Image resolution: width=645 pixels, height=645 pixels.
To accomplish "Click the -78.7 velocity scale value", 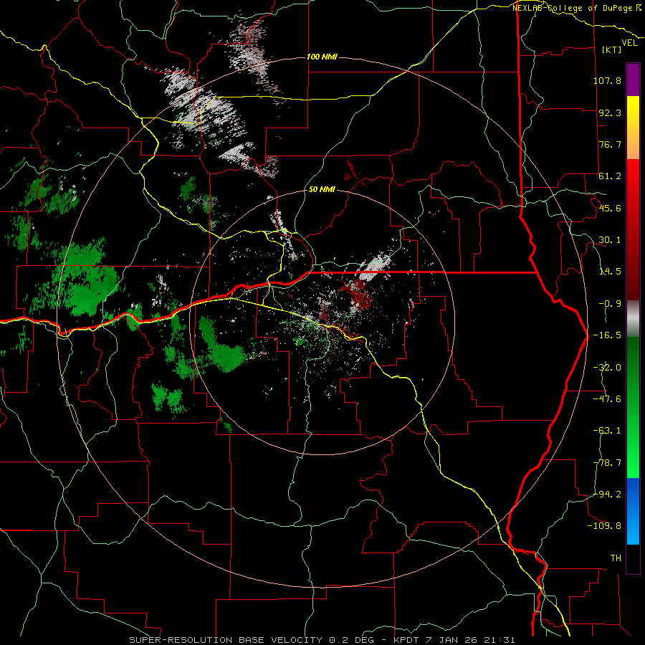I will pyautogui.click(x=607, y=463).
